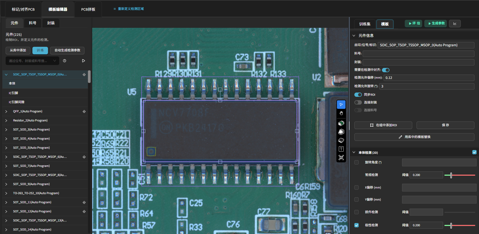The width and height of the screenshot is (479, 234).
Task: Select the arrow pointer tool
Action: click(341, 105)
